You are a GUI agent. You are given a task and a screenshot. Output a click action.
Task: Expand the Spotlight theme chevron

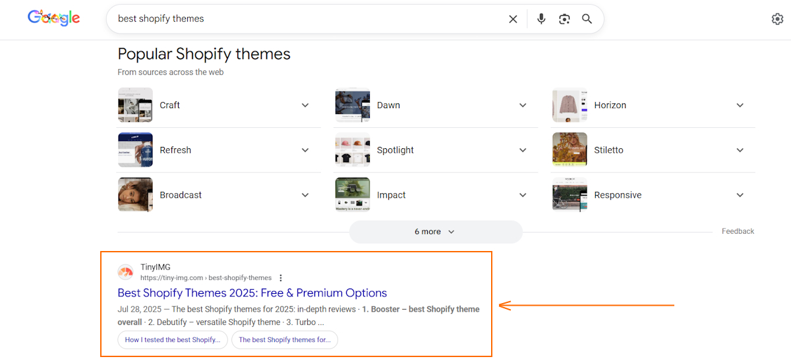(523, 150)
